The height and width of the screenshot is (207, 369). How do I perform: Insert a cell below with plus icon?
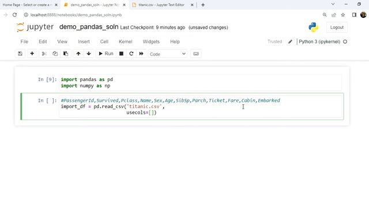click(32, 53)
